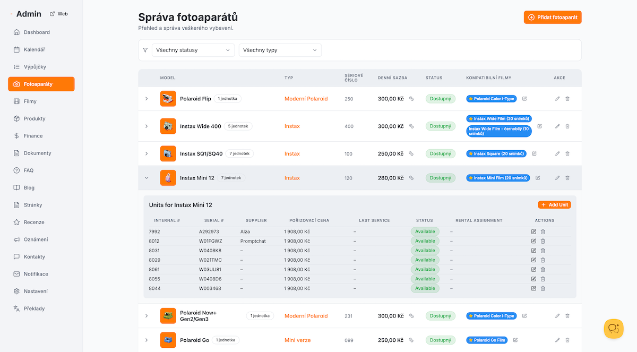Viewport: 637px width, 352px height.
Task: Collapse the Instax Mini 12 row
Action: (147, 178)
